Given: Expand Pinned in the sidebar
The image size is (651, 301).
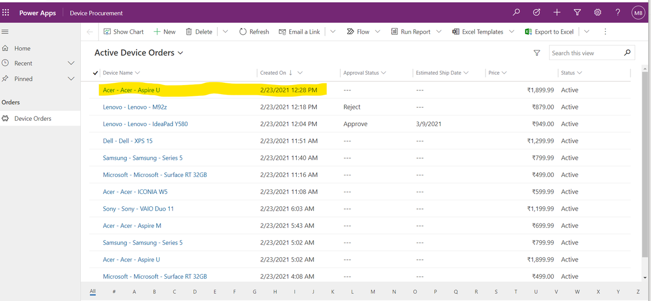Looking at the screenshot, I should point(71,78).
